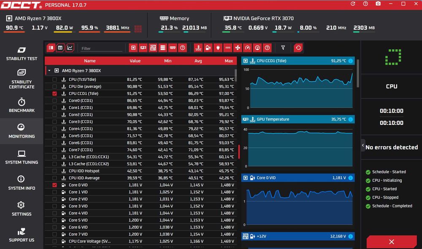Screen dimensions: 422x249
Task: Open the Support Us section
Action: tap(22, 235)
